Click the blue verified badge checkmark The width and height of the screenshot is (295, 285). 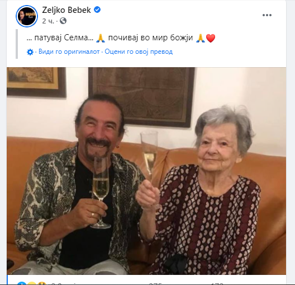[x=97, y=10]
